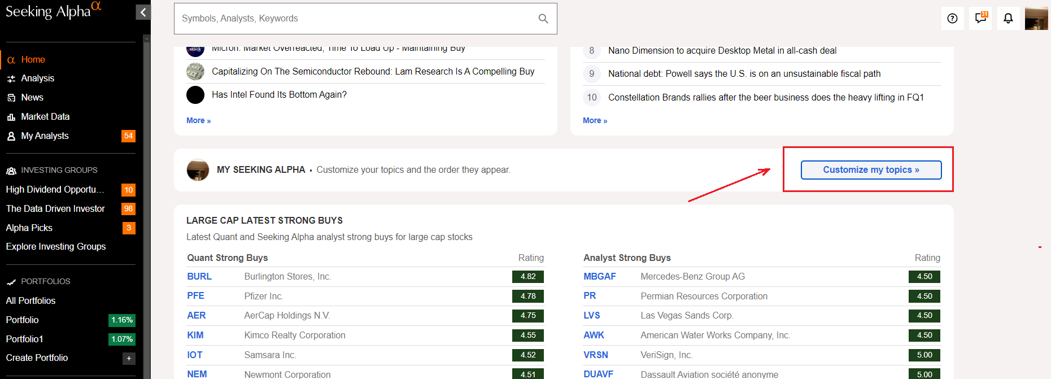
Task: Click the My Seeking Alpha avatar image
Action: pos(198,170)
